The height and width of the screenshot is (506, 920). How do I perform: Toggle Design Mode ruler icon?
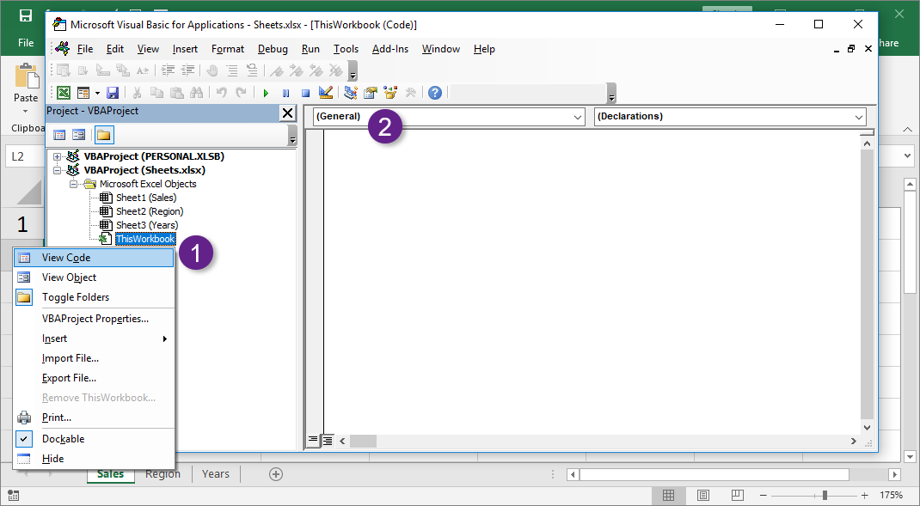click(326, 93)
